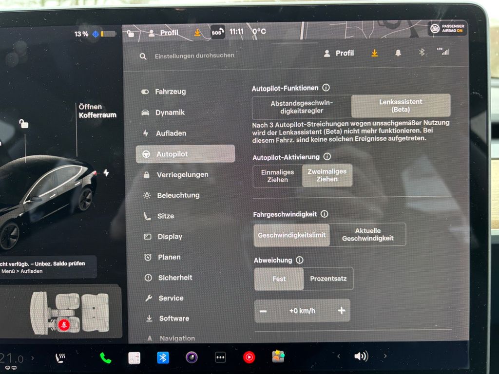Click the chevron right of volume icon
Viewport: 499px width, 374px height.
[385, 356]
